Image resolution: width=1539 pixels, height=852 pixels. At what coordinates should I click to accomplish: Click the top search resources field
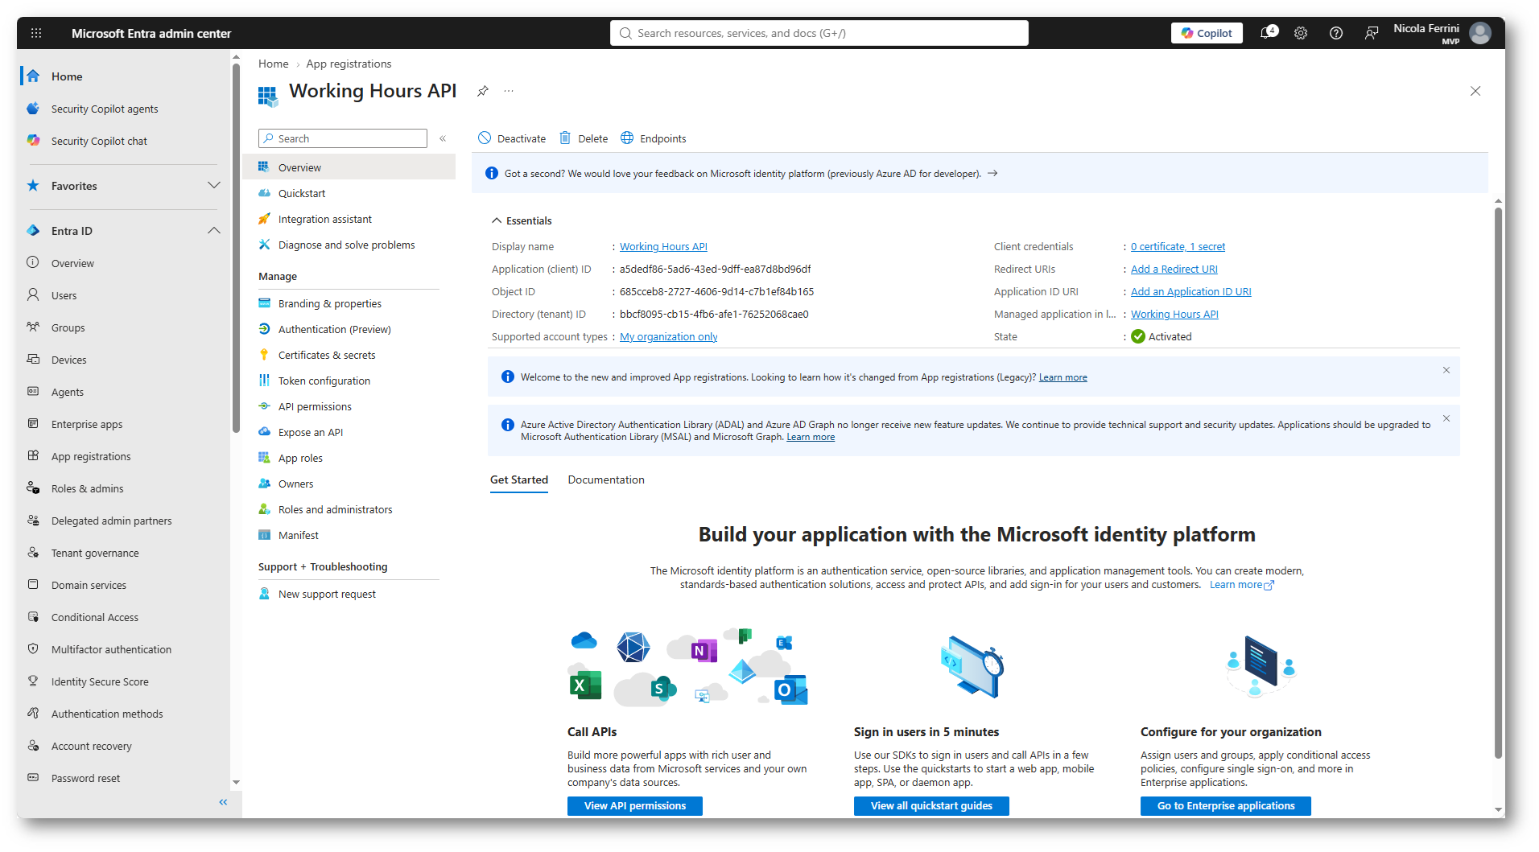pos(819,33)
